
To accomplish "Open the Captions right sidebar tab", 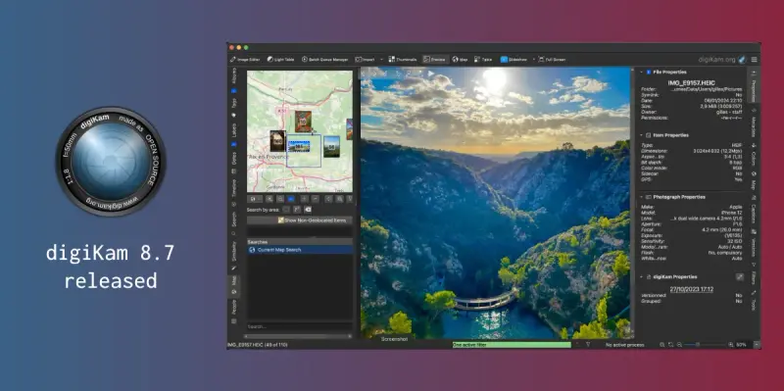I will (754, 210).
